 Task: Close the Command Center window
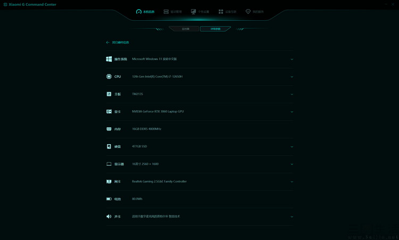393,4
